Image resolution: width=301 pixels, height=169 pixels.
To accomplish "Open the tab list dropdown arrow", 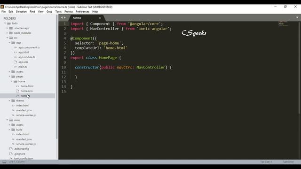I will 297,17.
